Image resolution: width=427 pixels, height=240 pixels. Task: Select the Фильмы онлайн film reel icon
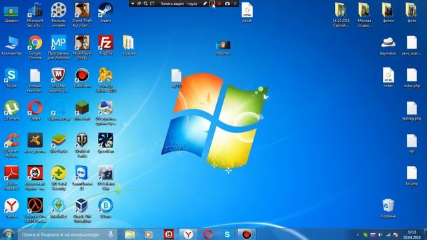point(58,15)
